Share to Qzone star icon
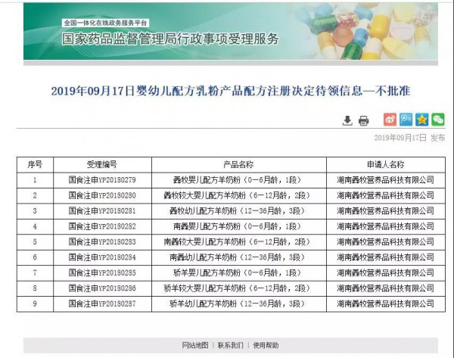The height and width of the screenshot is (358, 454). pos(421,120)
